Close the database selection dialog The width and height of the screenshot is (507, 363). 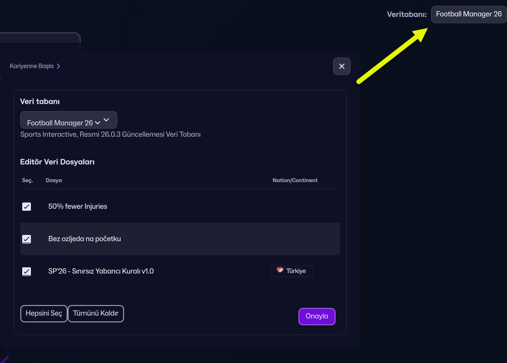point(342,66)
